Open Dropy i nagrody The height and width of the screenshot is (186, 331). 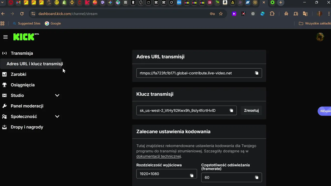[x=27, y=127]
